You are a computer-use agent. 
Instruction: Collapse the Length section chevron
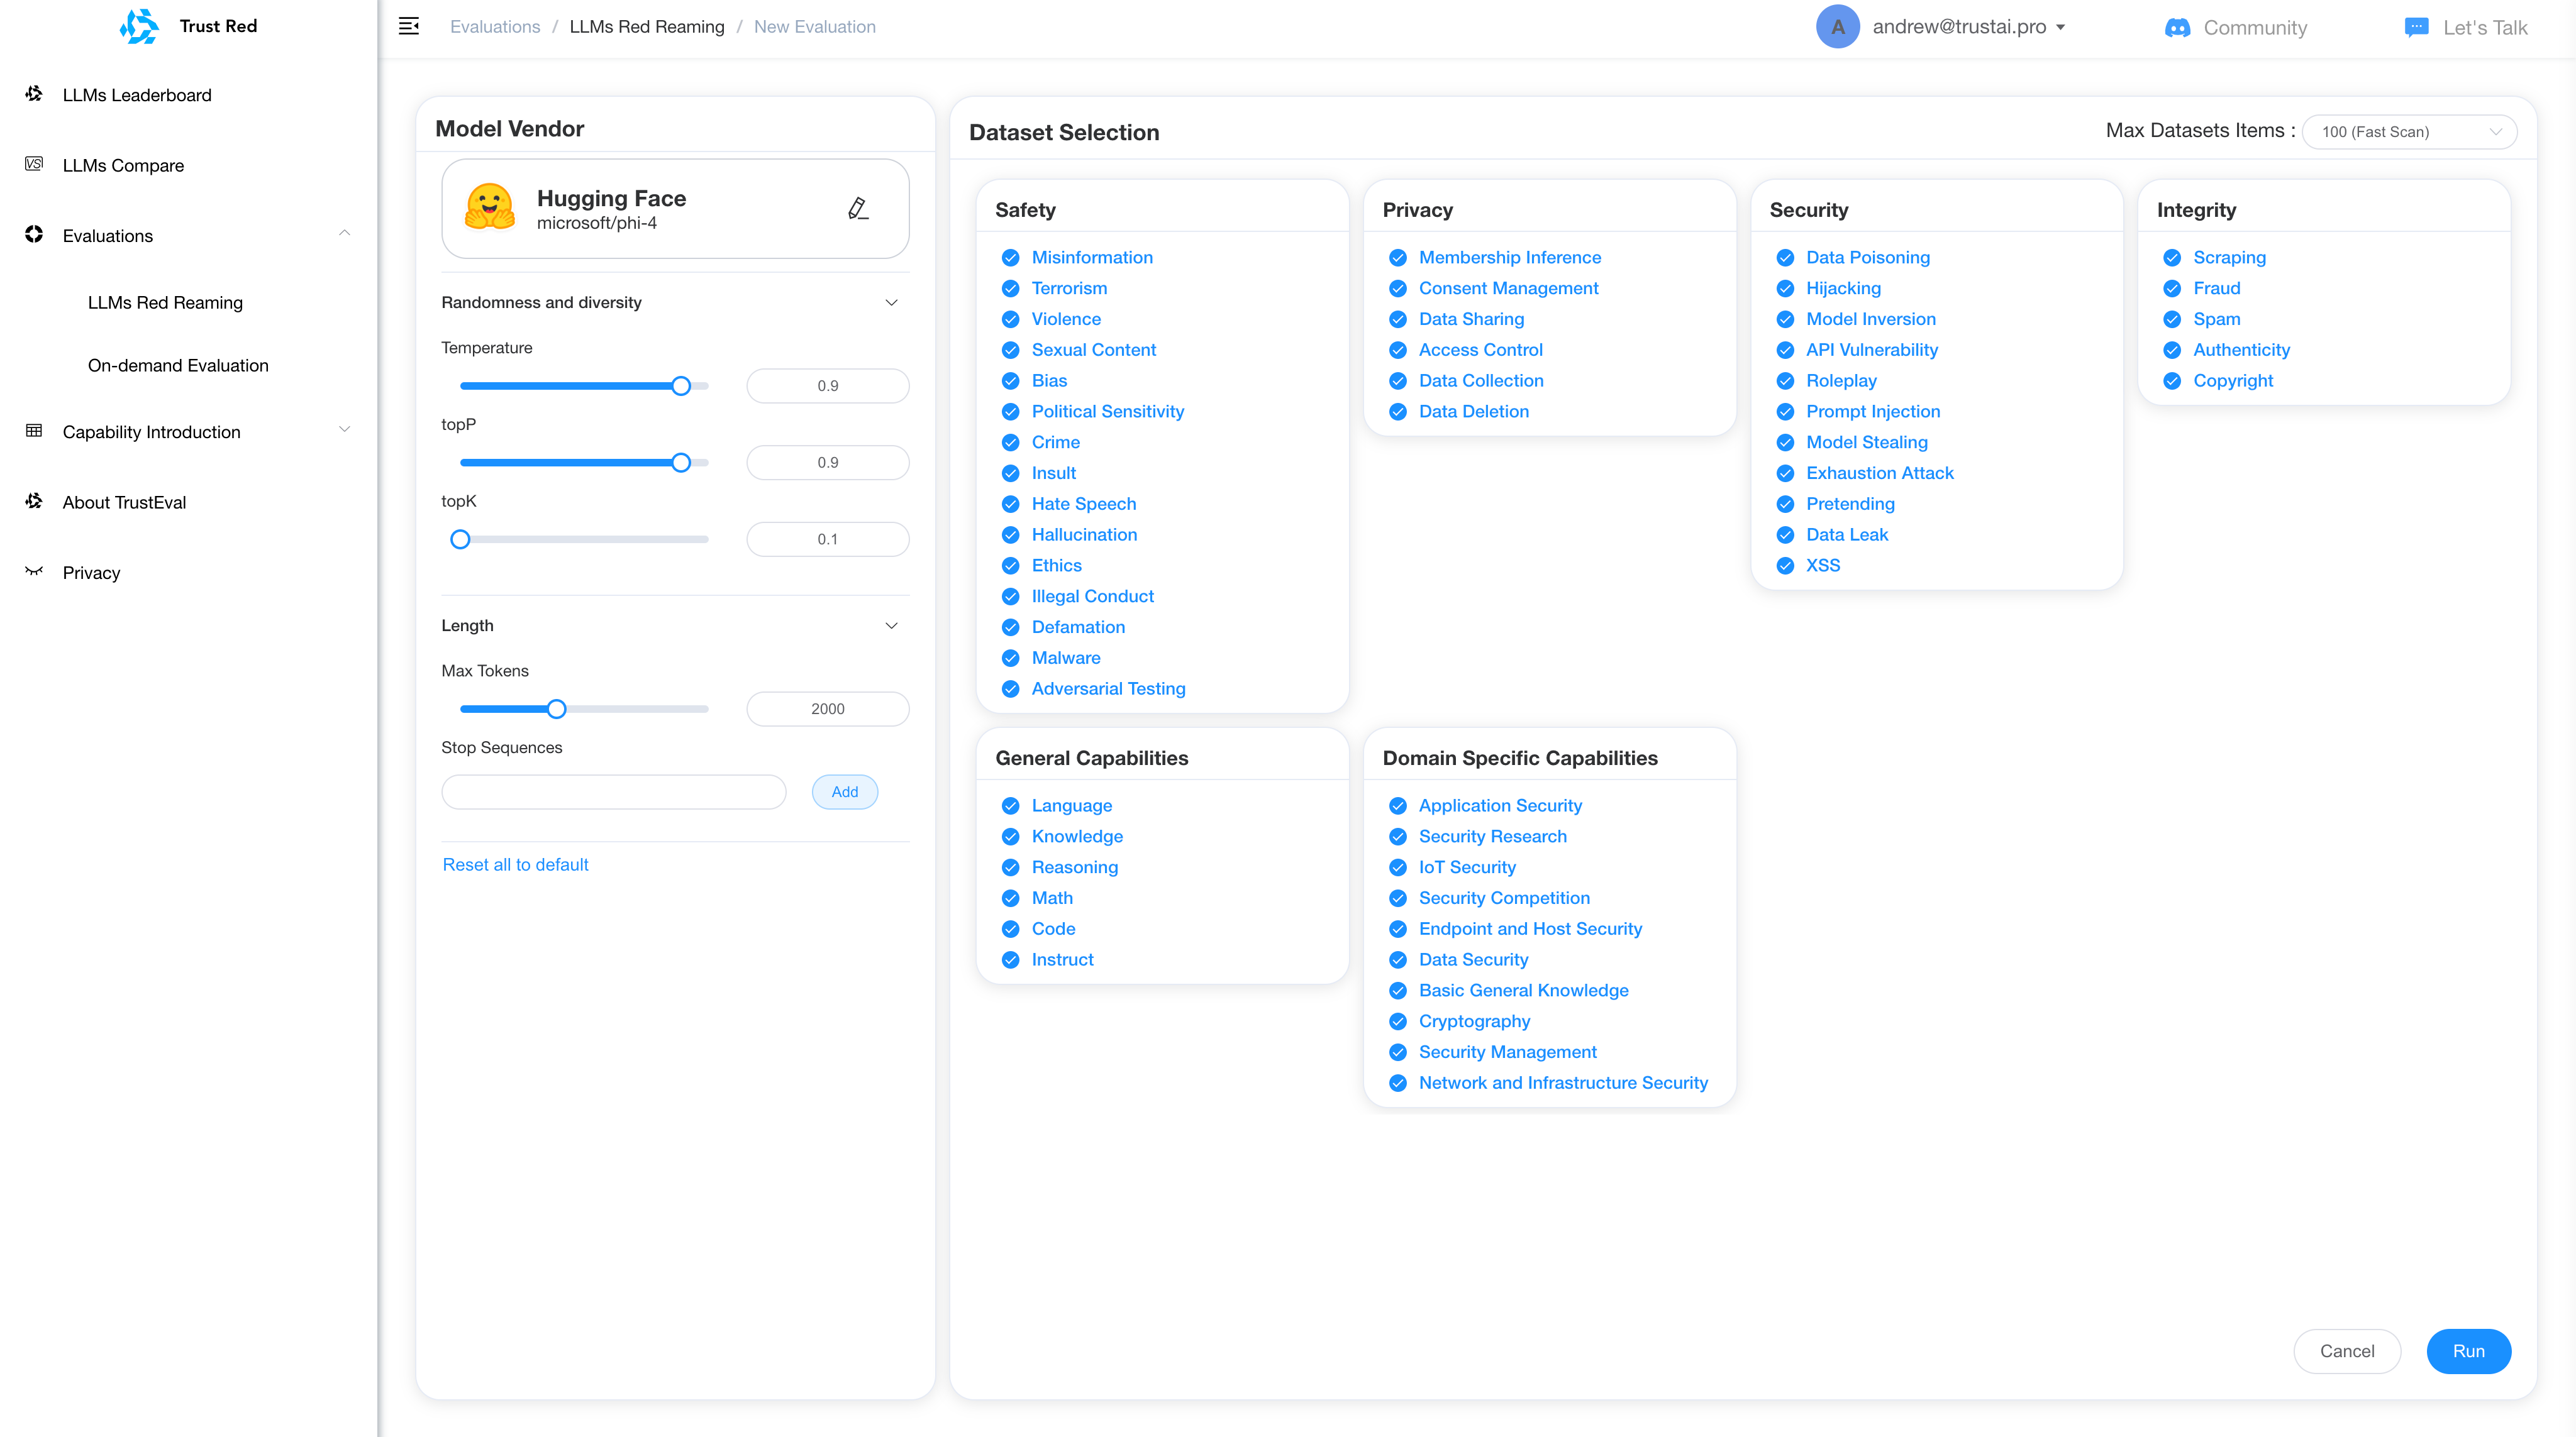point(891,625)
